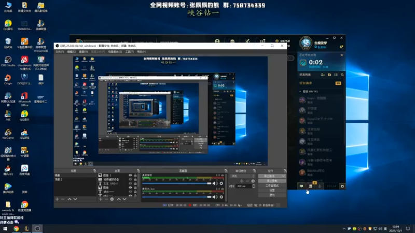The image size is (415, 233).
Task: Open 文件(F) menu in OBS
Action: click(x=60, y=52)
